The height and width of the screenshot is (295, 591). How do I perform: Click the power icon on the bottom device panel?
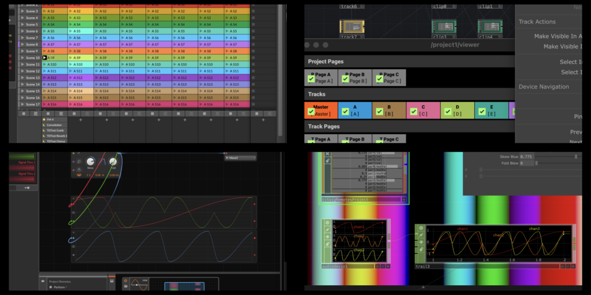point(125,281)
